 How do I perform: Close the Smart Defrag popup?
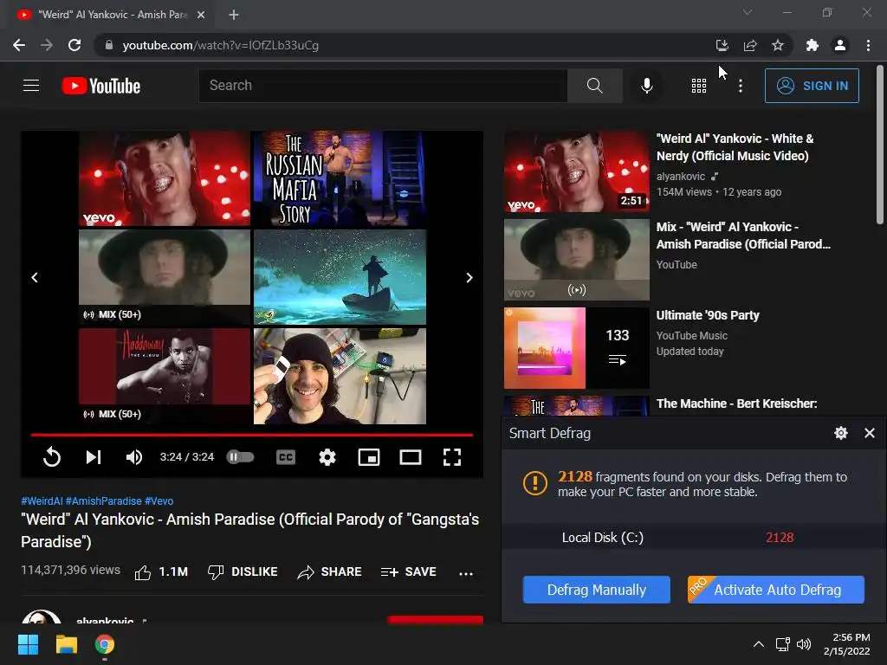[x=870, y=433]
